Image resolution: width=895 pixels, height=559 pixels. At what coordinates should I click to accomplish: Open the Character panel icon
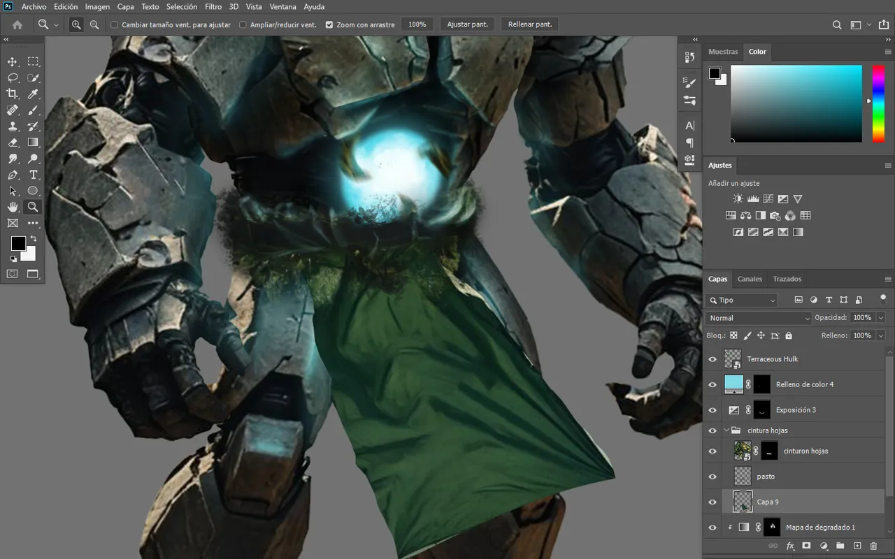(x=690, y=126)
